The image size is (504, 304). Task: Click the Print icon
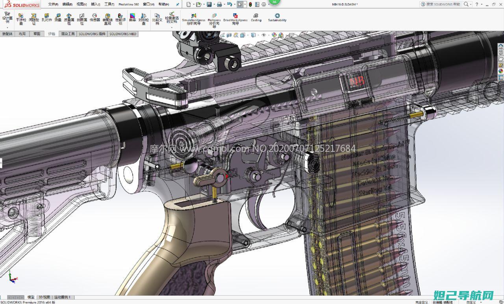point(219,4)
